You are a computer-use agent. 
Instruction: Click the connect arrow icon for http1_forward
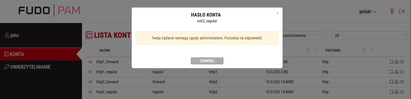90,62
